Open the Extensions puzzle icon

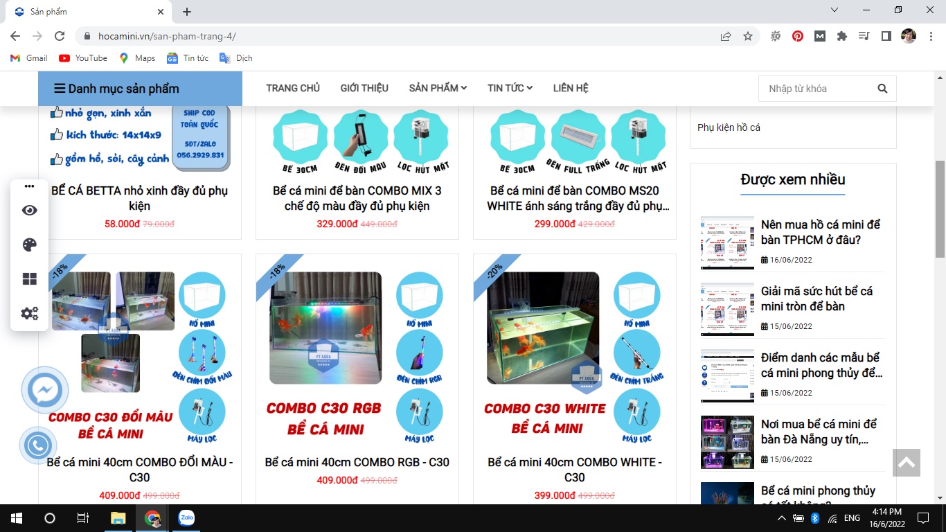842,36
